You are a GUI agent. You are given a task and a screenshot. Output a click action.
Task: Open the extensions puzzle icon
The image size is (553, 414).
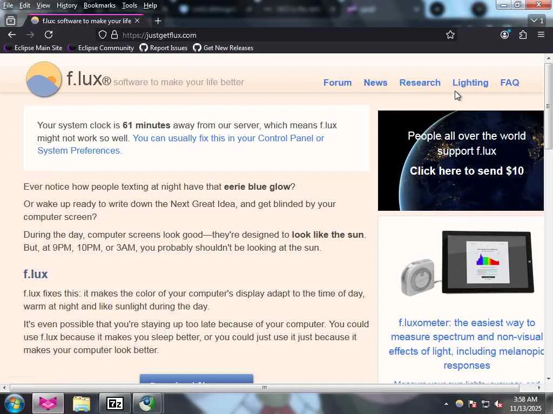pyautogui.click(x=523, y=35)
